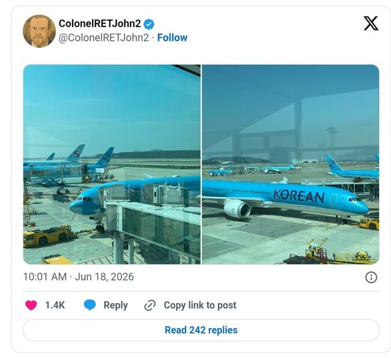Image resolution: width=391 pixels, height=358 pixels.
Task: Follow the ColonelRETJohn2 account
Action: click(x=172, y=38)
